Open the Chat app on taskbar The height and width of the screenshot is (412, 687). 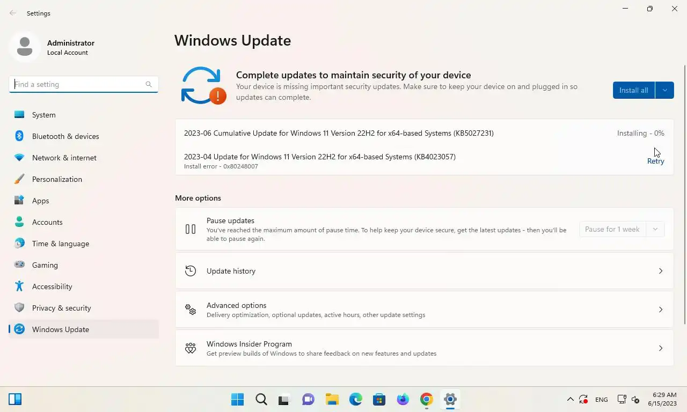(308, 399)
